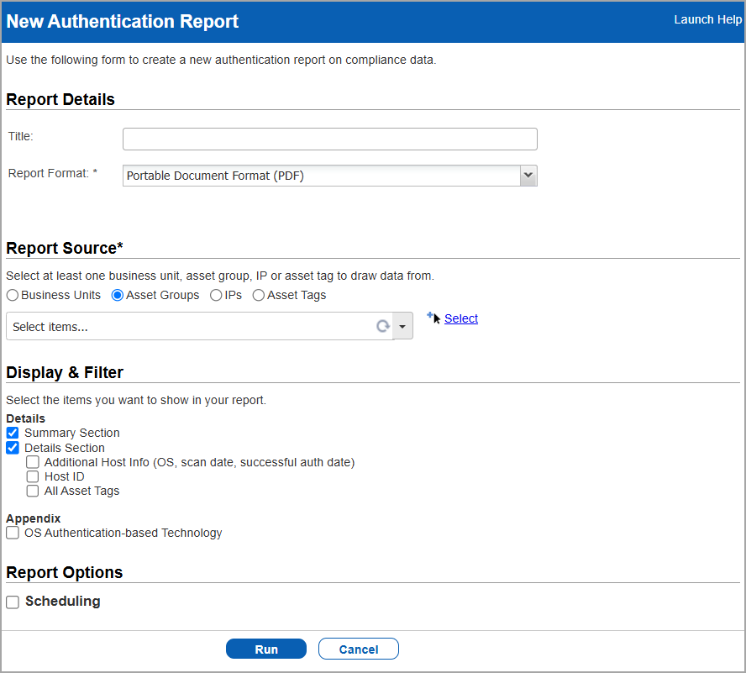Expand the PDF format options list

pyautogui.click(x=528, y=175)
